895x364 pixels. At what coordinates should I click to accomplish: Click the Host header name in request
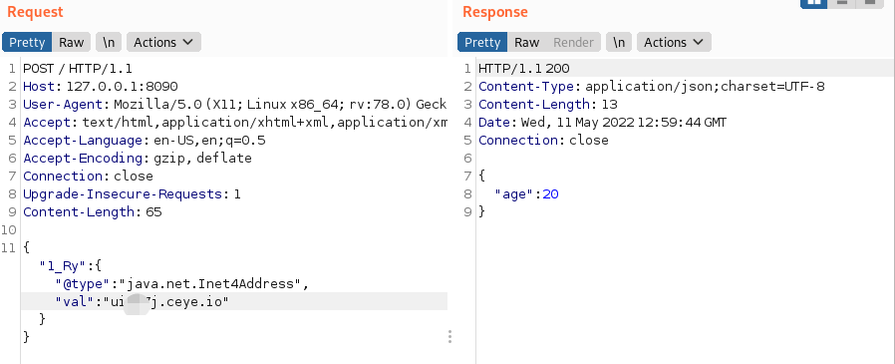pyautogui.click(x=41, y=87)
